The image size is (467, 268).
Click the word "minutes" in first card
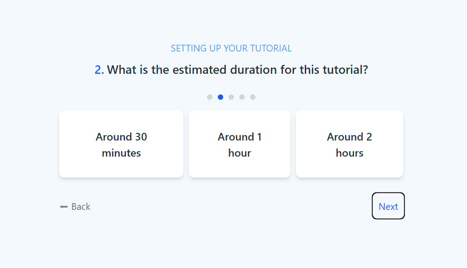point(121,153)
